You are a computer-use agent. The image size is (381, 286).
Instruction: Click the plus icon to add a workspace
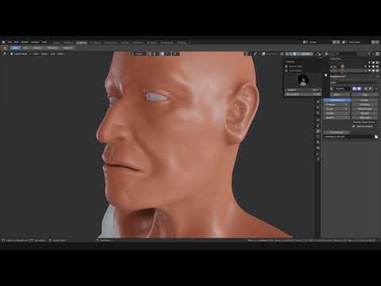tap(190, 42)
